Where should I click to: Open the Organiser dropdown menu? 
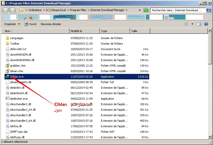pos(12,24)
